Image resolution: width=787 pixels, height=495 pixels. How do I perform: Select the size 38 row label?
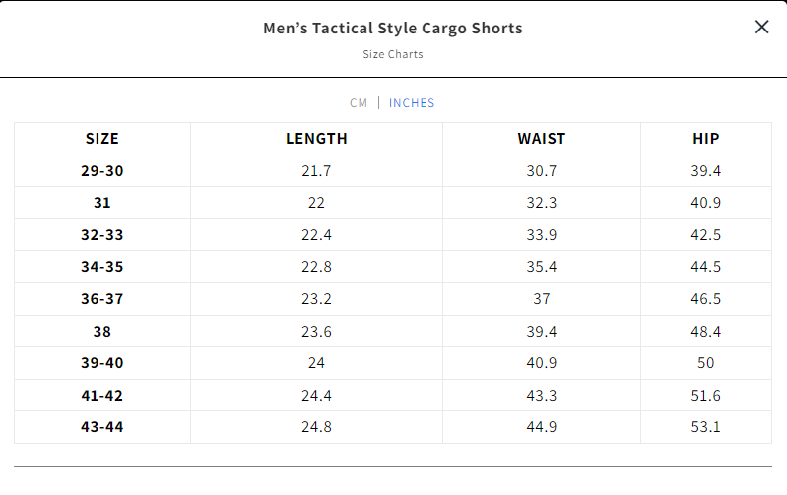tap(102, 331)
